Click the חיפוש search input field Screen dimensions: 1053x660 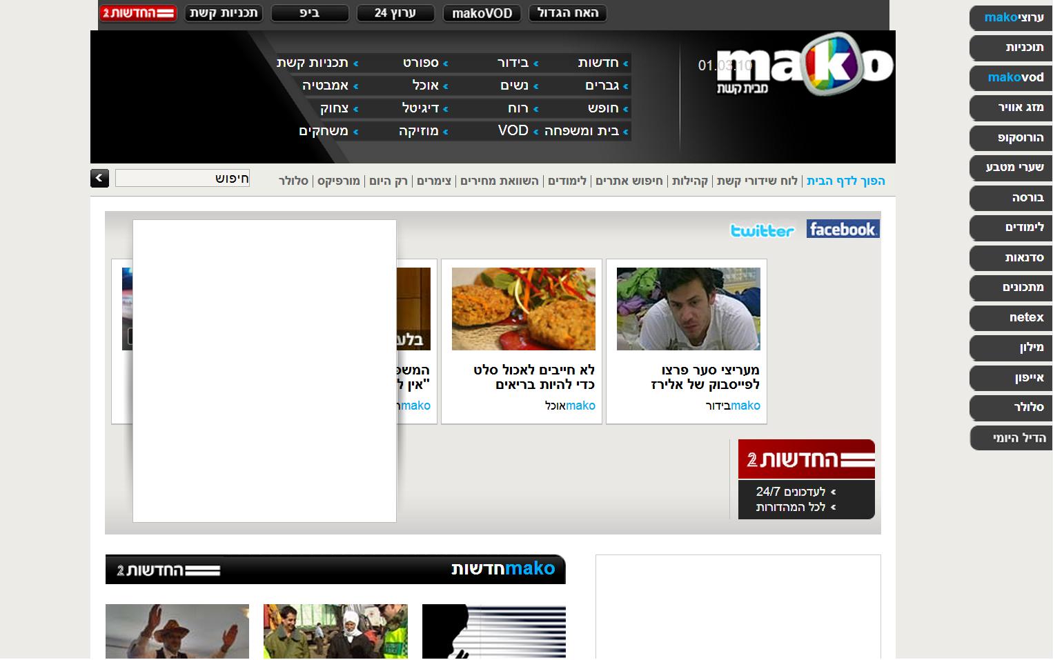click(182, 179)
